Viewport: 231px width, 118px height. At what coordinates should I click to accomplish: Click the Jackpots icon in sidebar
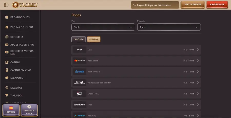click(7, 78)
